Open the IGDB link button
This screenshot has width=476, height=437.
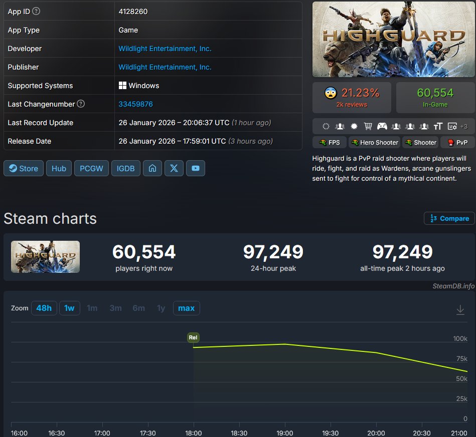coord(126,168)
